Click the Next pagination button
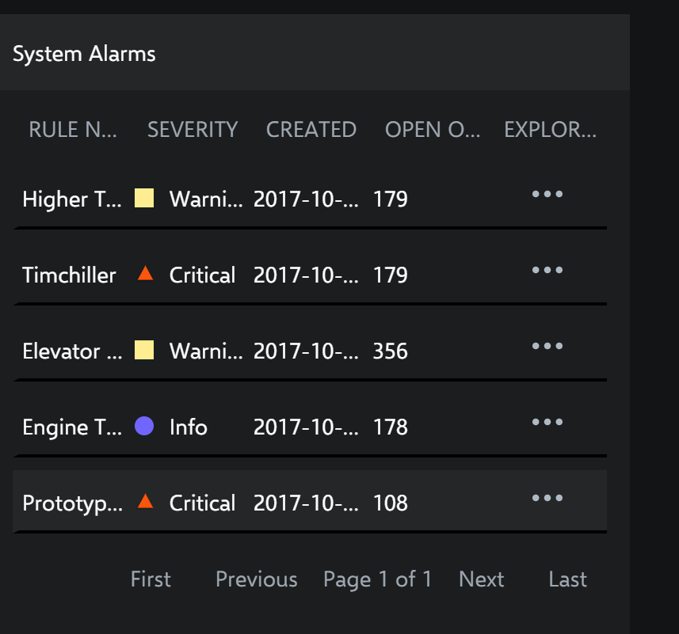 click(481, 579)
